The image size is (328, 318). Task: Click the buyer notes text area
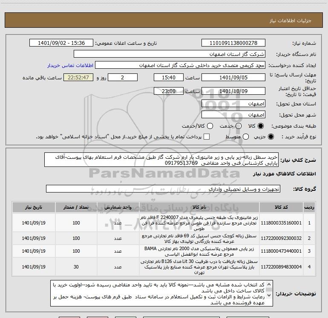point(161,293)
